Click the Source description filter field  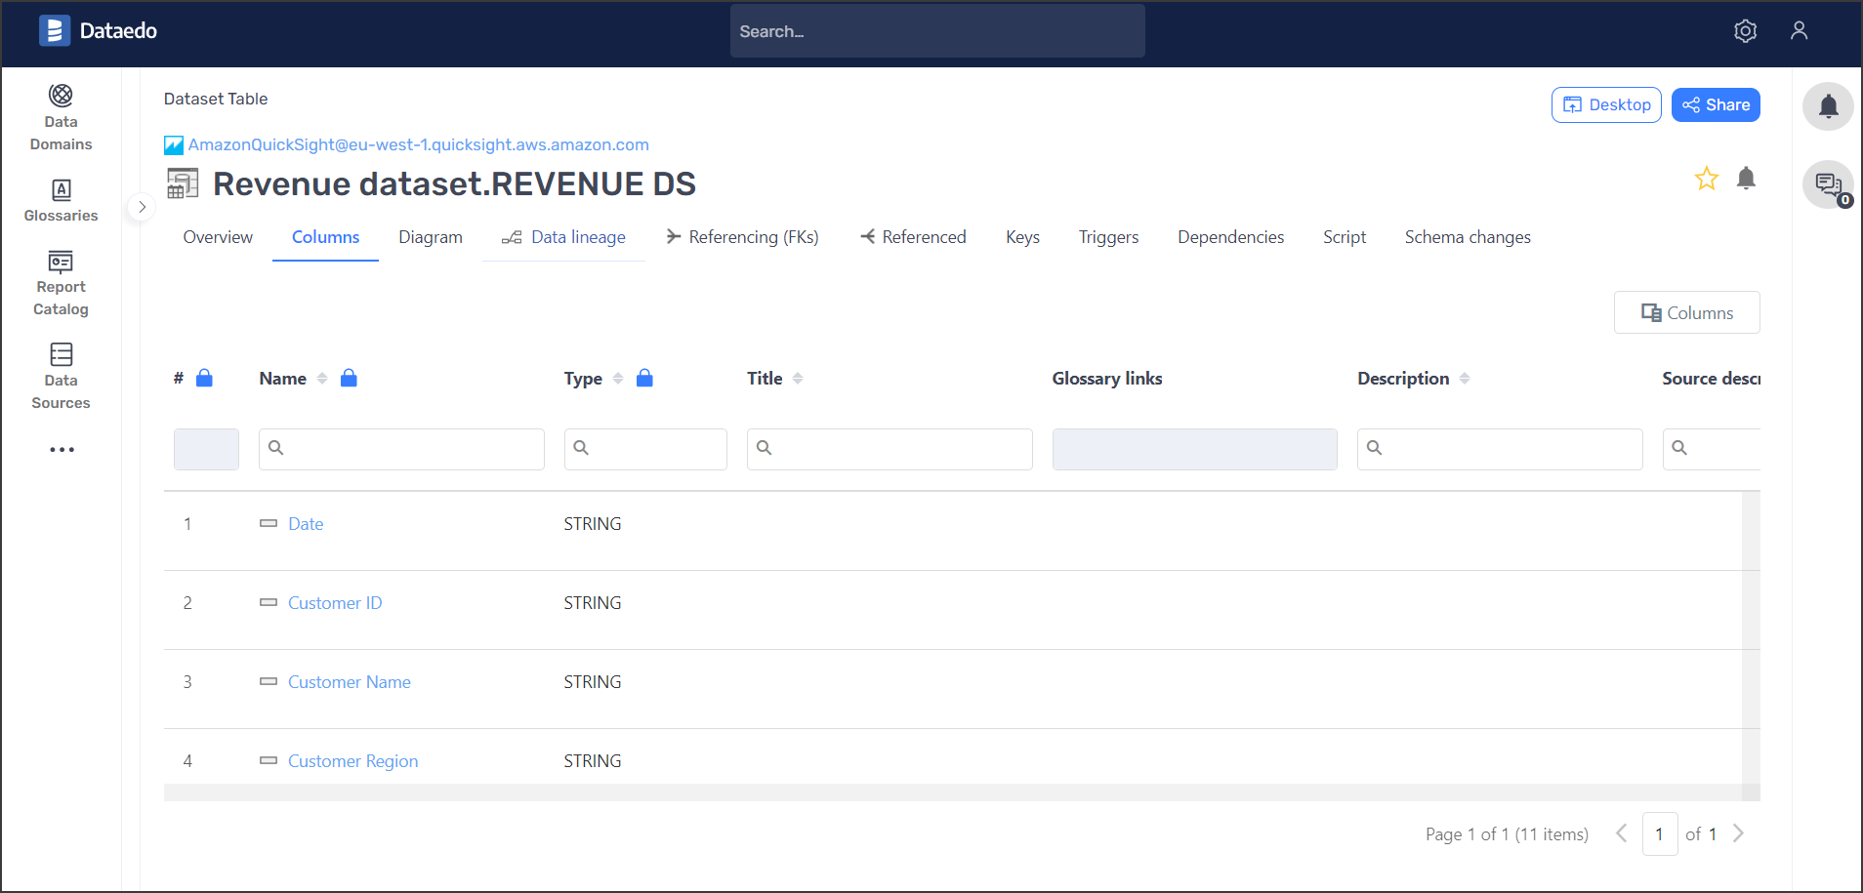(1712, 449)
